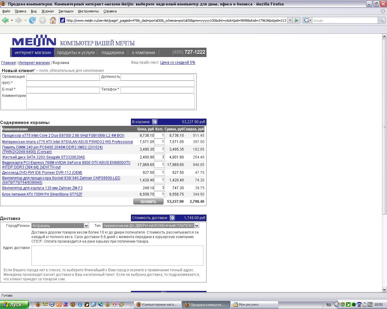Image resolution: width=387 pixels, height=309 pixels.
Task: Click the green circle tray icon
Action: [354, 304]
